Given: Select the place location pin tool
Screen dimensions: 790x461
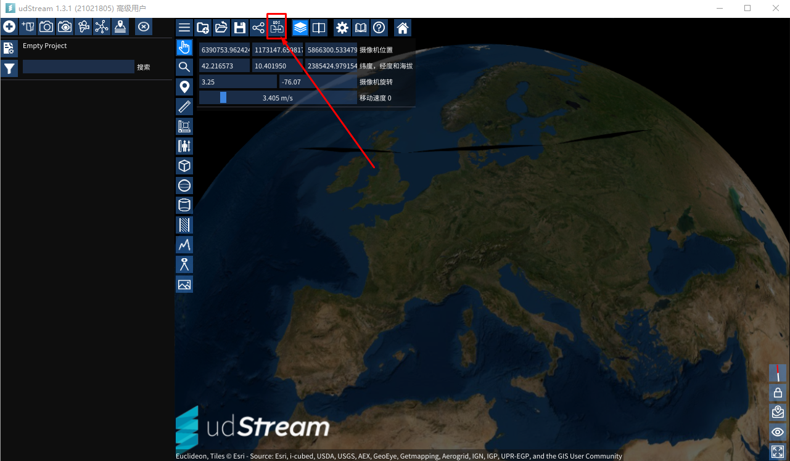Looking at the screenshot, I should click(184, 87).
